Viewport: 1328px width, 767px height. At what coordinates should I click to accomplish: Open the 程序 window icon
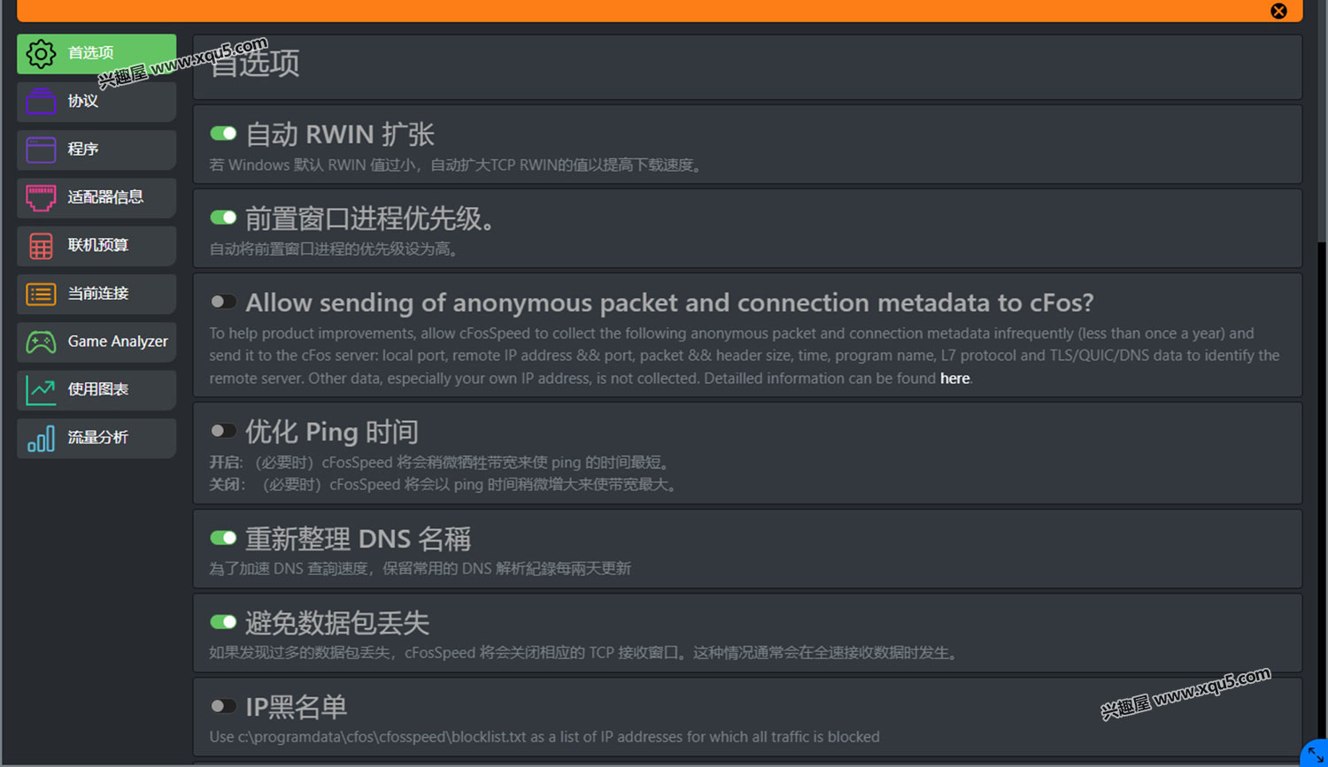41,150
